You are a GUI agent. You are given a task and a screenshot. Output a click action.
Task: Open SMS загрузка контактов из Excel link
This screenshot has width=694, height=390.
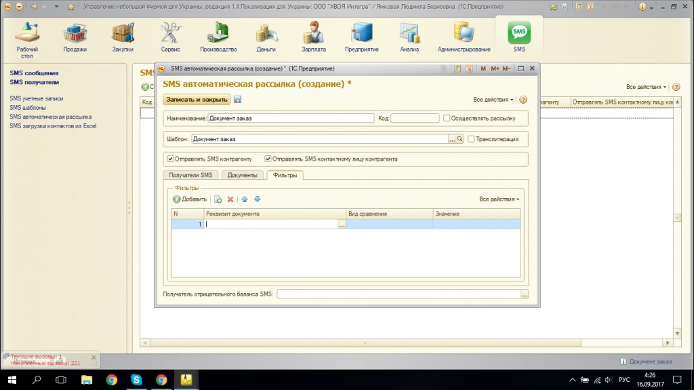point(53,126)
